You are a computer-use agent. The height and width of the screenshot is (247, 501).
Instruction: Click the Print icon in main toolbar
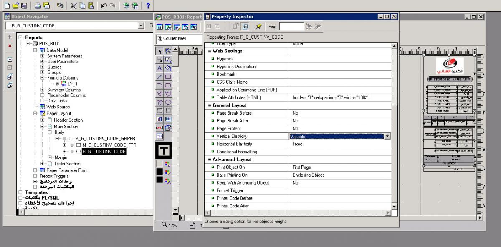click(x=38, y=6)
